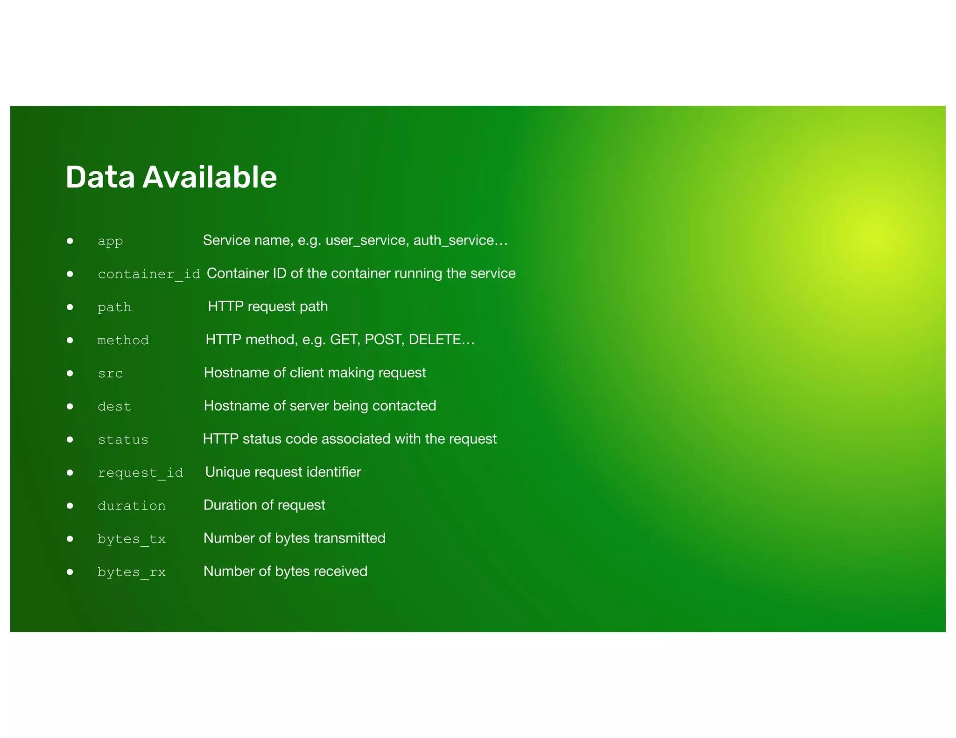
Task: Click 'Hostname of server being contacted' text
Action: click(320, 406)
